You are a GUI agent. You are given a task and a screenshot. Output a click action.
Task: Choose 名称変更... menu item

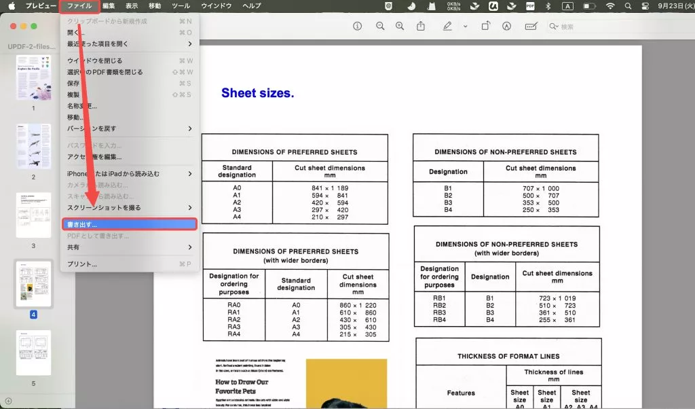(x=130, y=106)
